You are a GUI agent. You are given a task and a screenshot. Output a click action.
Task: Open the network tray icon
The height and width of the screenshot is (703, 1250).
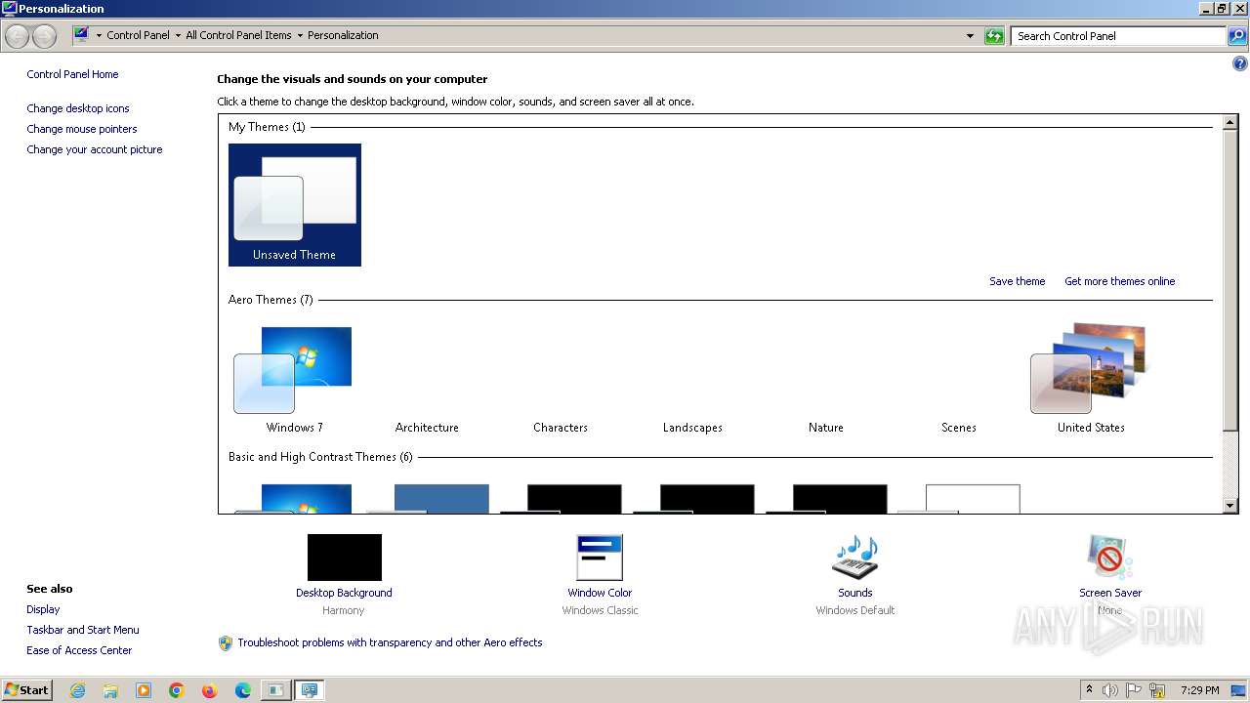[1157, 690]
